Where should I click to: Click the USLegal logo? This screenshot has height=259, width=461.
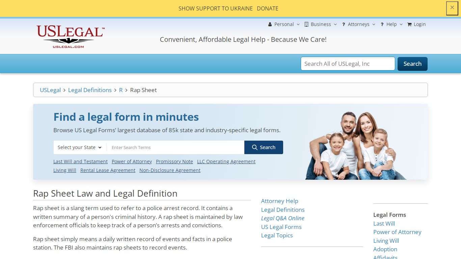[x=71, y=37]
